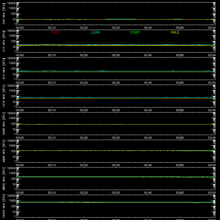
Task: Click 02:50 time label below 1415 MHz plot
Action: [180, 110]
